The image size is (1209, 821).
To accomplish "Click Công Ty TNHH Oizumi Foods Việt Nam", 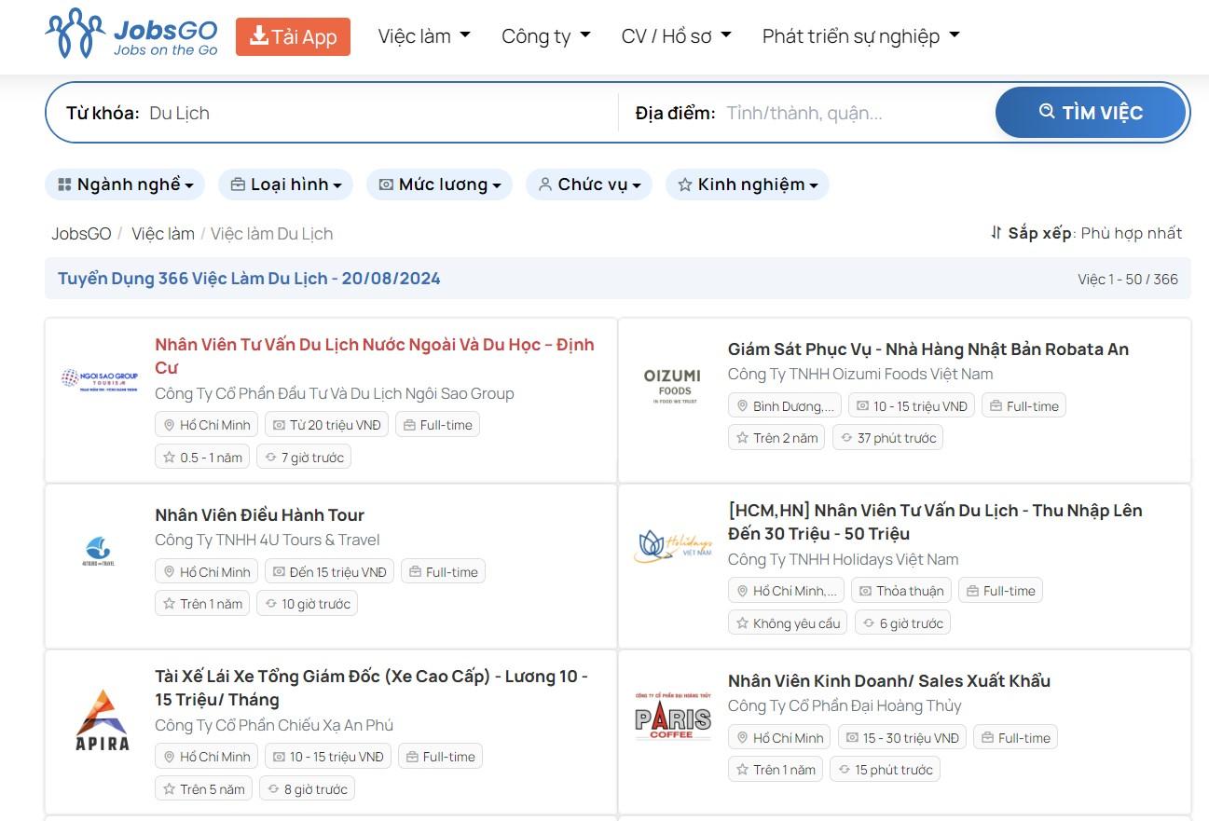I will point(860,374).
